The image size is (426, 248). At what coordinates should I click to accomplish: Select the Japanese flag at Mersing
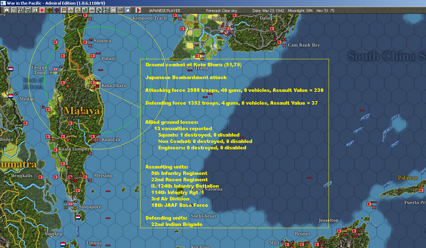(x=85, y=177)
